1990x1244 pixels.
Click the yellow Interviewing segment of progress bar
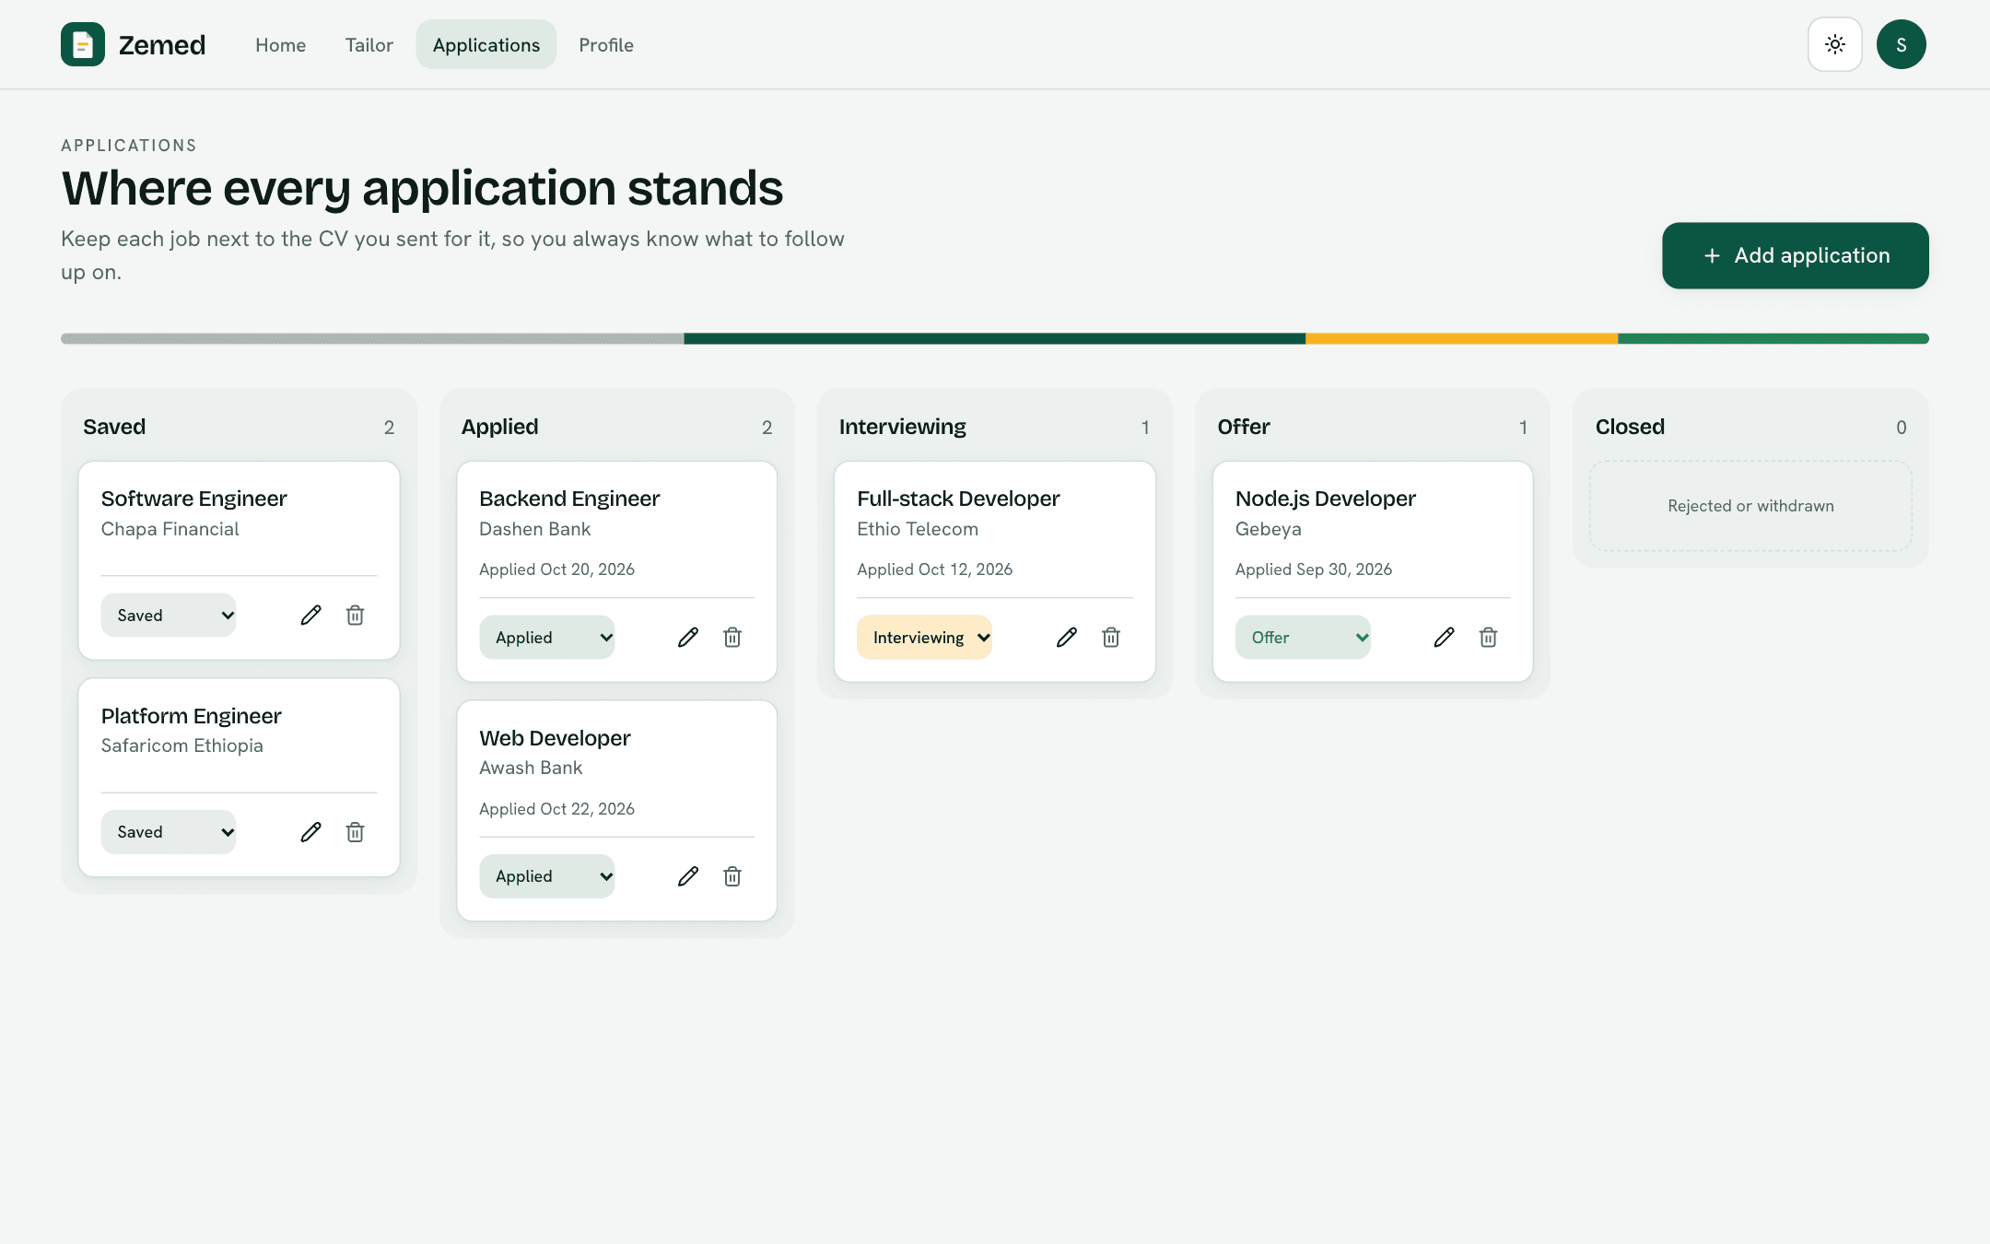tap(1461, 338)
